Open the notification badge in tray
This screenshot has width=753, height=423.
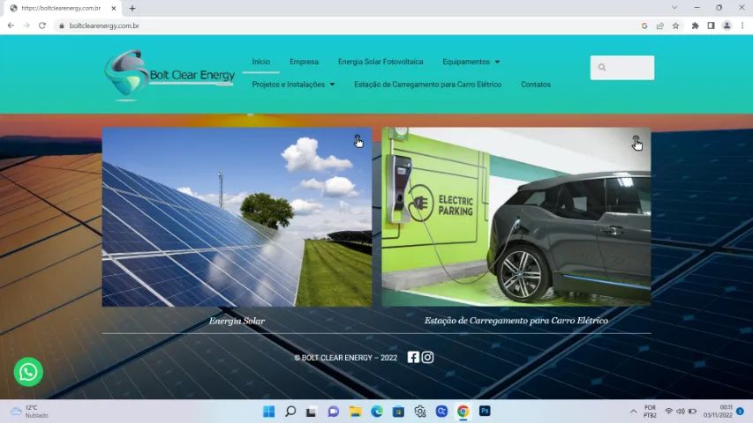pyautogui.click(x=740, y=412)
